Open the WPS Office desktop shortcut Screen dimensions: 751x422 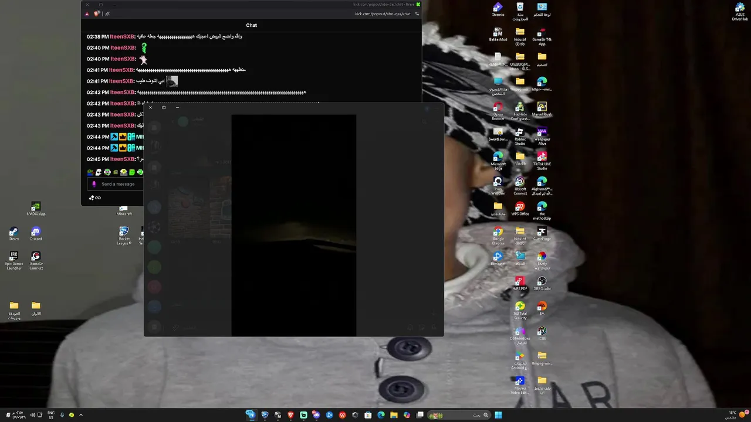520,209
